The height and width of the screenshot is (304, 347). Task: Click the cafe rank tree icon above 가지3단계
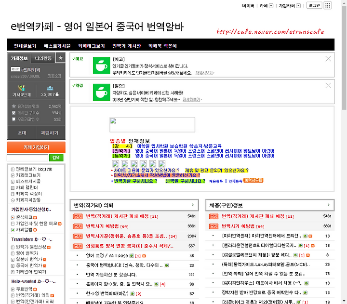point(22,88)
